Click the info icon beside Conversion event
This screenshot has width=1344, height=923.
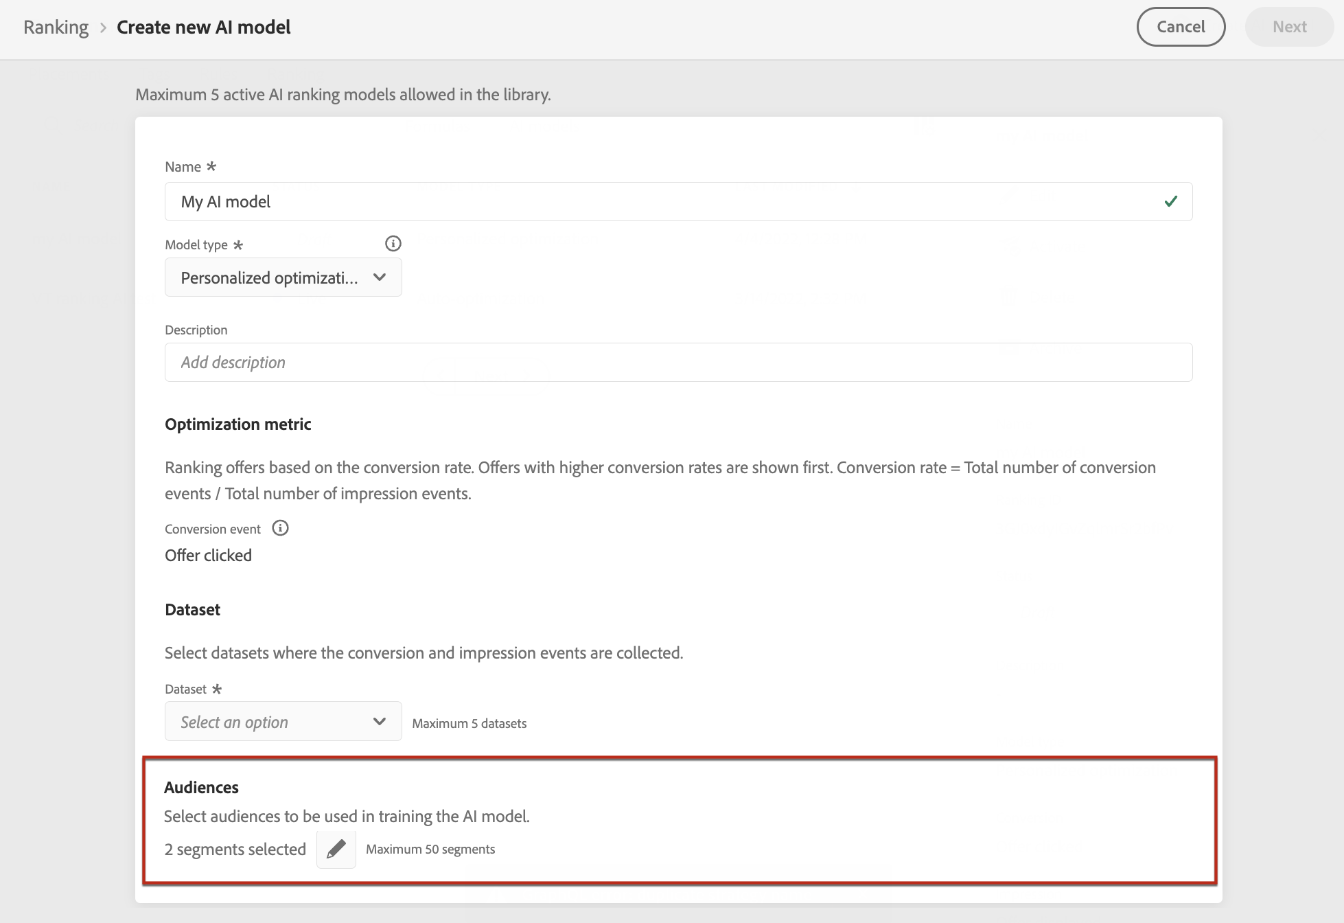tap(280, 528)
